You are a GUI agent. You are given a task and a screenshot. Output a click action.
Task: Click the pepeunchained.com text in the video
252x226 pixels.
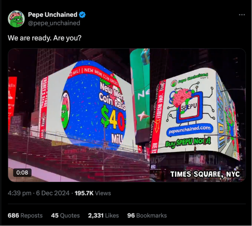point(190,130)
